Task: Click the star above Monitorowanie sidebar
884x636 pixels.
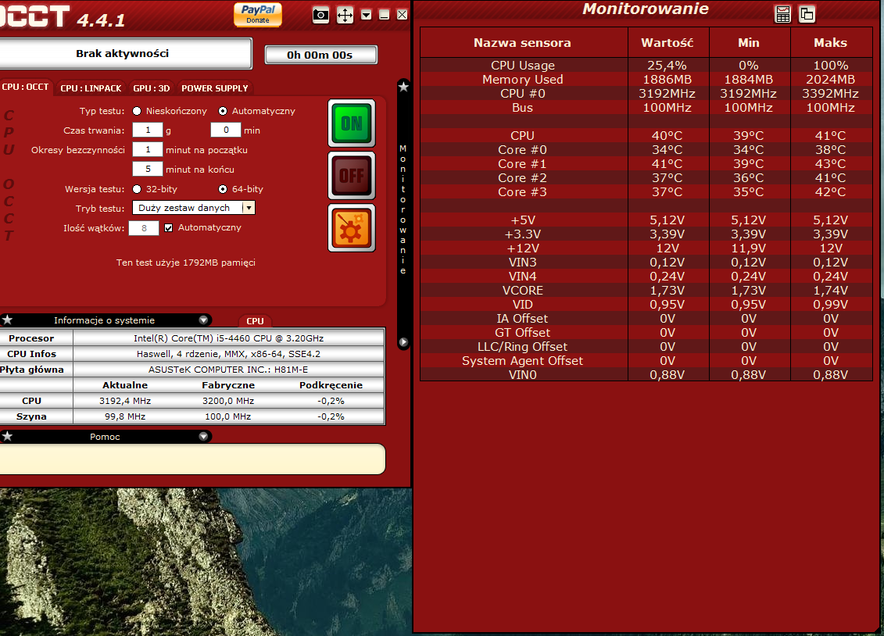Action: (x=403, y=87)
